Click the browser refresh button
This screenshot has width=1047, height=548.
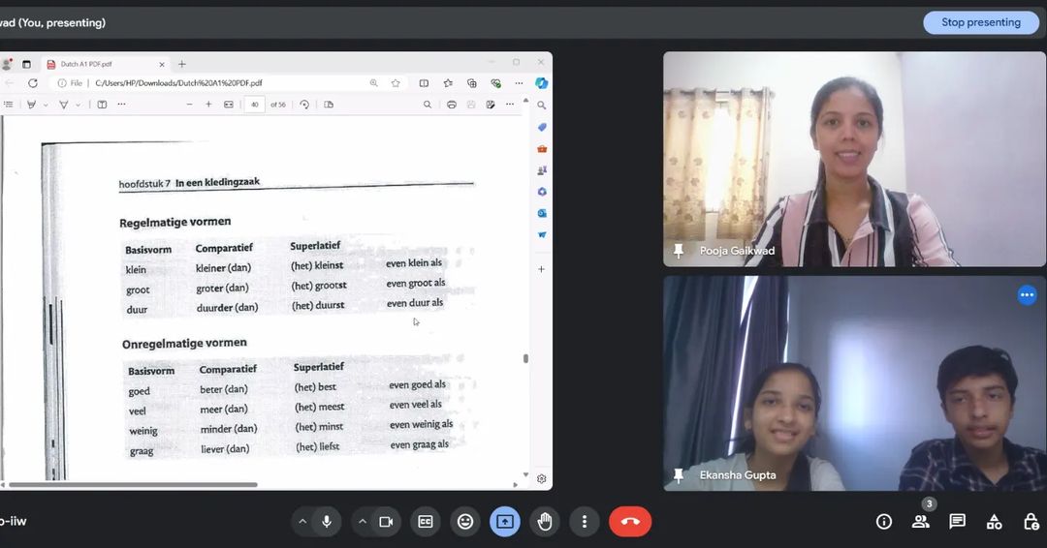coord(33,83)
